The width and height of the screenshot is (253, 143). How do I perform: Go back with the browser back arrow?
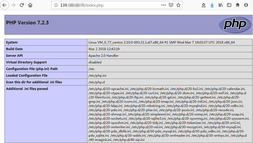[x=5, y=5]
